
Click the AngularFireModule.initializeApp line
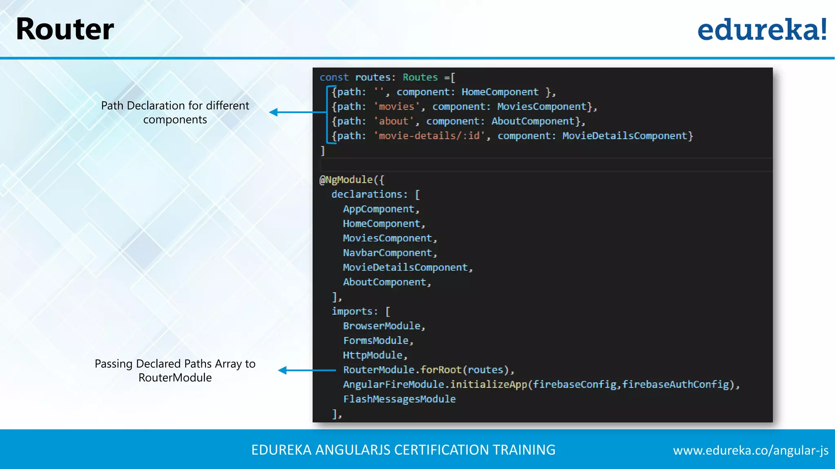(x=541, y=385)
